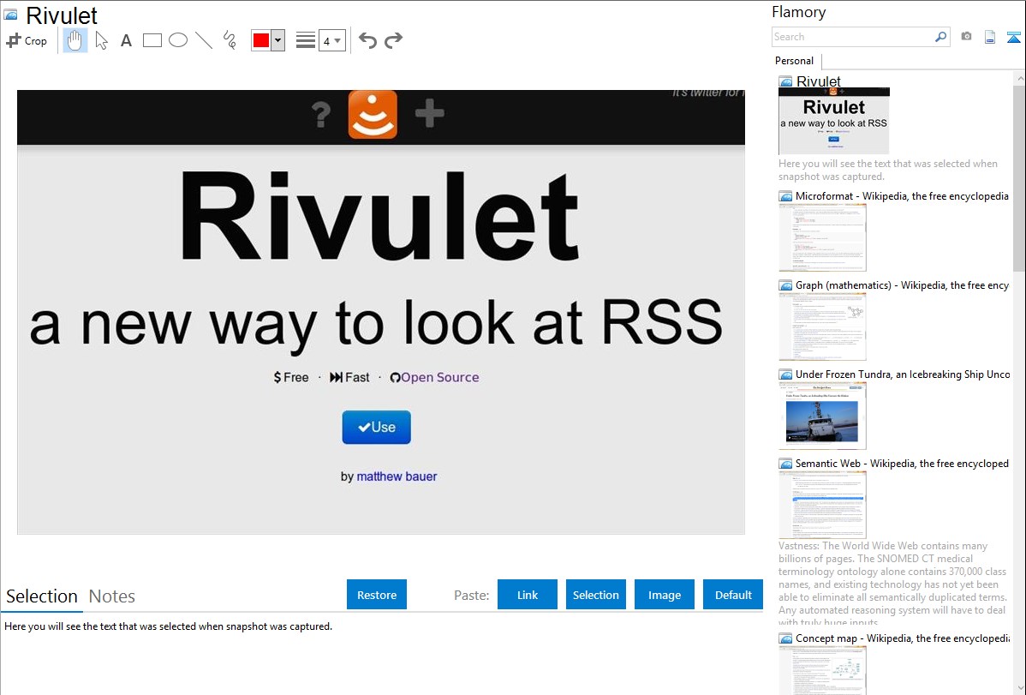Select the Concept map - Wikipedia title
This screenshot has width=1026, height=695.
click(902, 638)
